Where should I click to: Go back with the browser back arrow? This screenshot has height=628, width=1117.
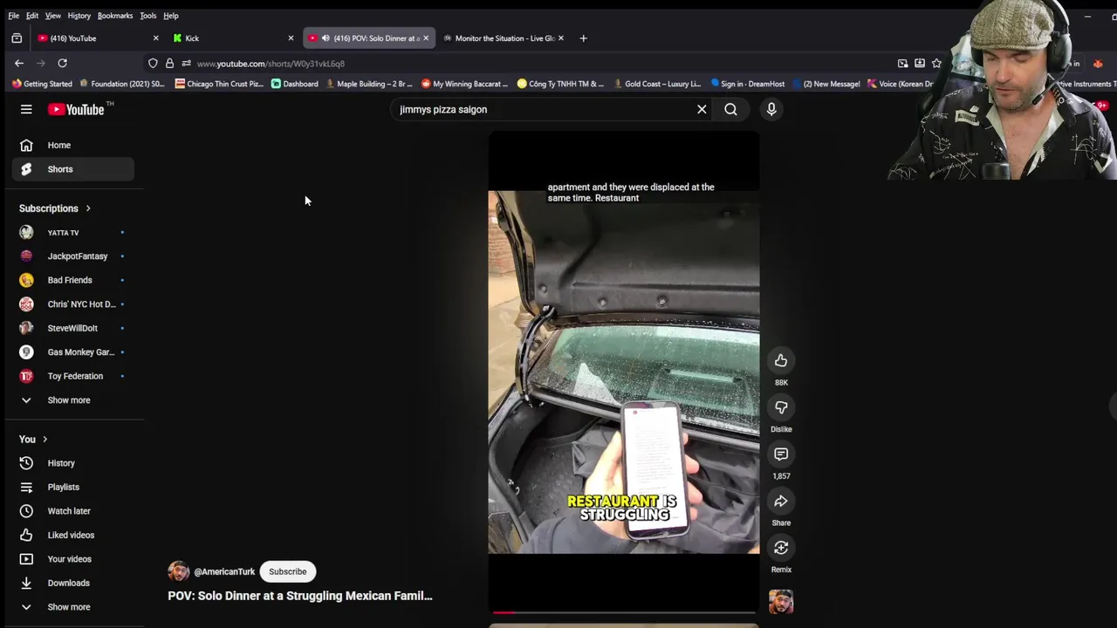click(x=18, y=63)
